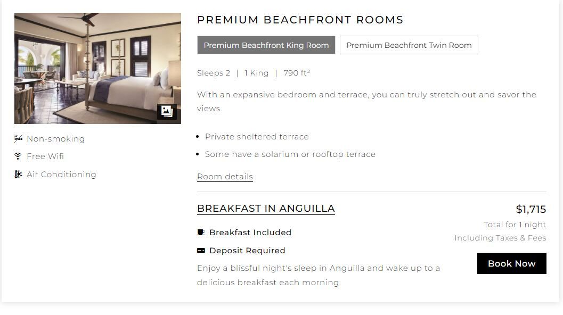
Task: Click the Non-smoking amenity label
Action: (55, 139)
